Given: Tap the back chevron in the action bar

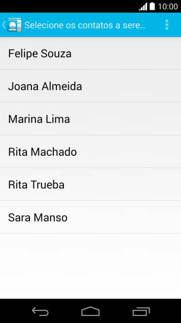Looking at the screenshot, I should point(3,25).
